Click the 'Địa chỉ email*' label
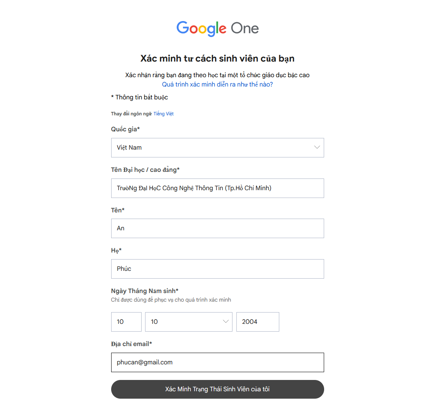447x401 pixels. 131,344
